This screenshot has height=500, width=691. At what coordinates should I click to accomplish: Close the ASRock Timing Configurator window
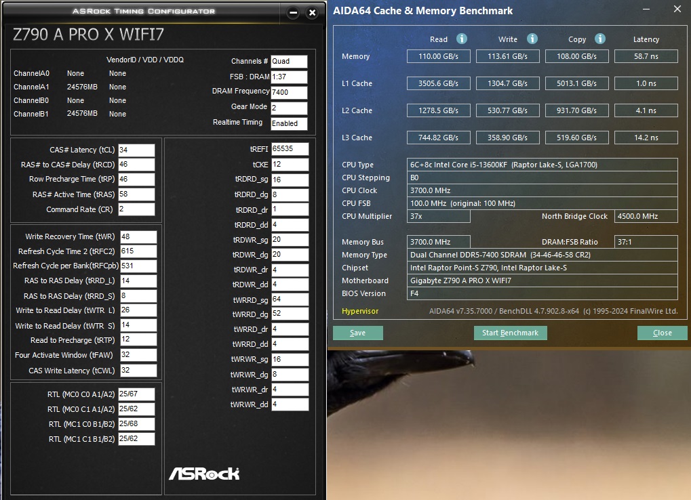click(x=312, y=13)
